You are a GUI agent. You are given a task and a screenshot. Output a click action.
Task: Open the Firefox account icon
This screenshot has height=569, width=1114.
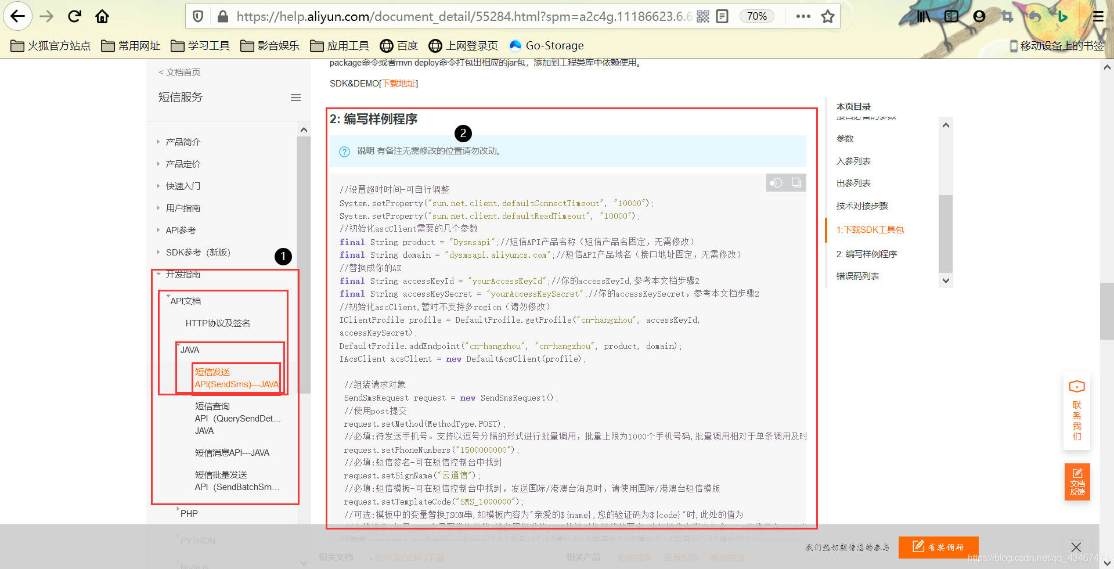(x=979, y=16)
